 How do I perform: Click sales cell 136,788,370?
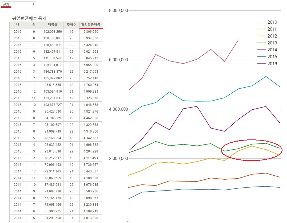pos(53,72)
